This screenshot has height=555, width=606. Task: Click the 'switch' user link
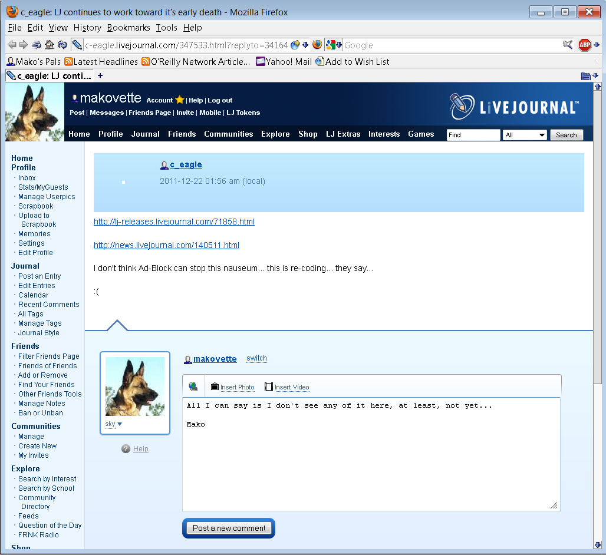[x=256, y=358]
